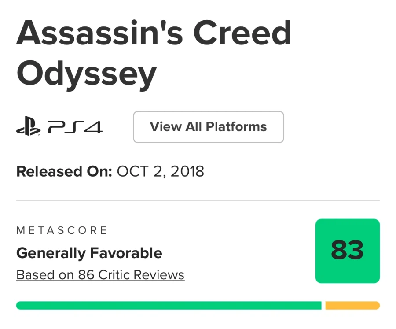Click the PS4 platform wordmark
Viewport: 396px width, 329px height.
click(x=75, y=128)
